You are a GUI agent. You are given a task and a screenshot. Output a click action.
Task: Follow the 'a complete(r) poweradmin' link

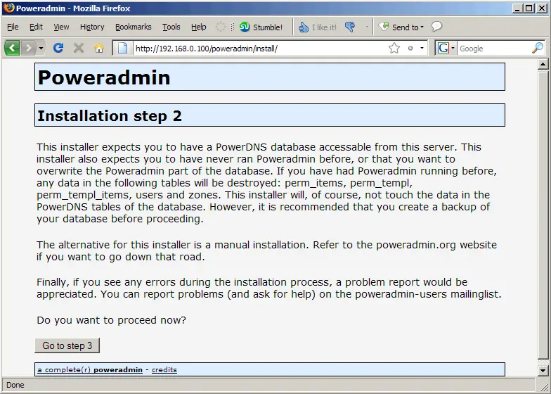[x=90, y=370]
